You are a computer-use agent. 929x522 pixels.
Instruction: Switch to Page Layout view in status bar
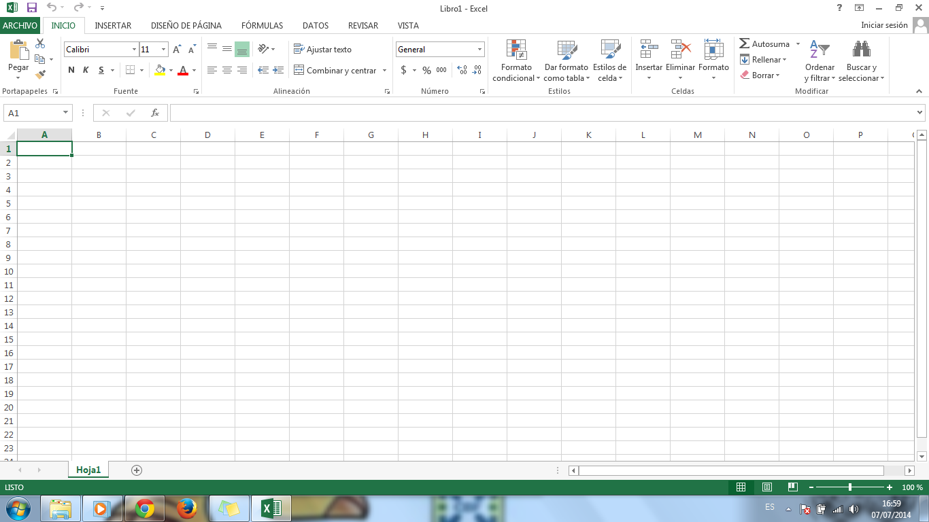coord(766,487)
